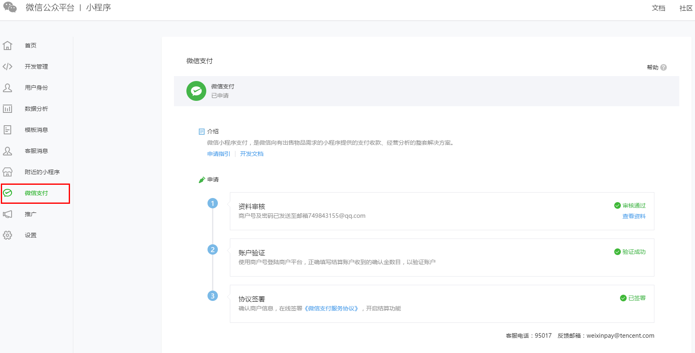Image resolution: width=695 pixels, height=353 pixels.
Task: Click the green 微信支付 round logo
Action: [x=196, y=91]
